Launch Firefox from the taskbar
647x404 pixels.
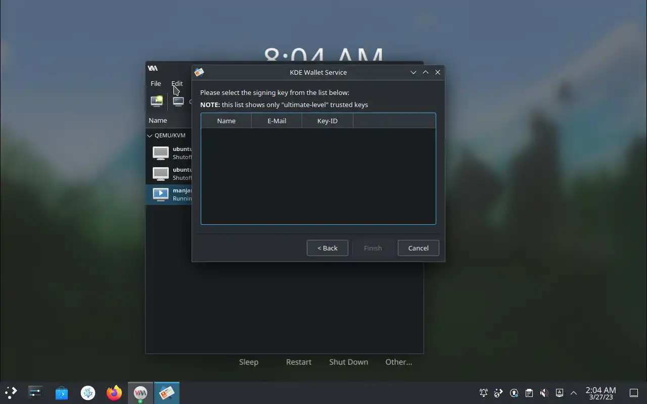(114, 392)
